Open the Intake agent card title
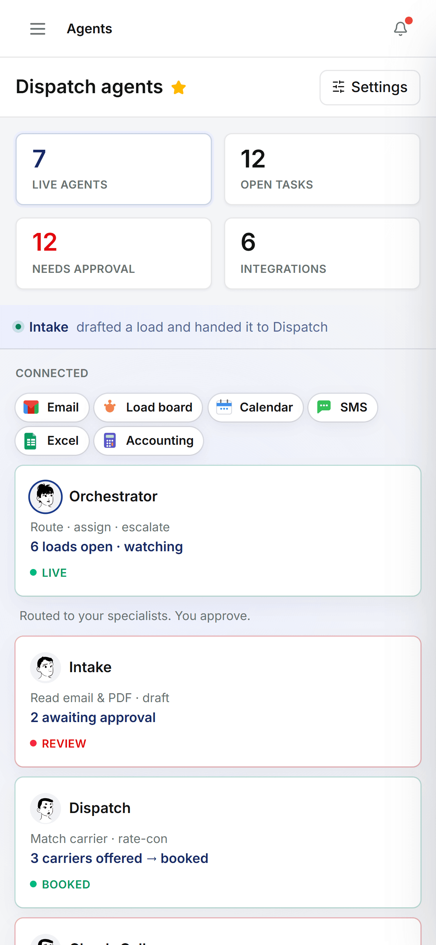The width and height of the screenshot is (436, 945). tap(90, 667)
